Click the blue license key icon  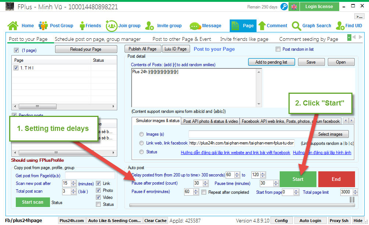click(x=284, y=7)
